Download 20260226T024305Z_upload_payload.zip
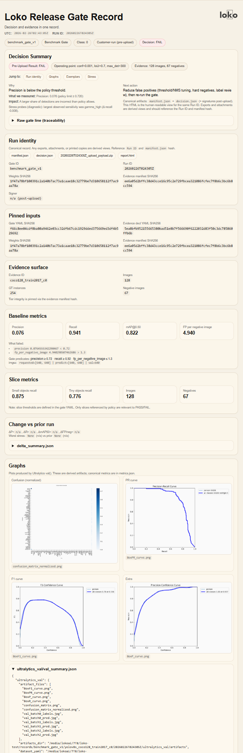The image size is (243, 753). pos(87,156)
